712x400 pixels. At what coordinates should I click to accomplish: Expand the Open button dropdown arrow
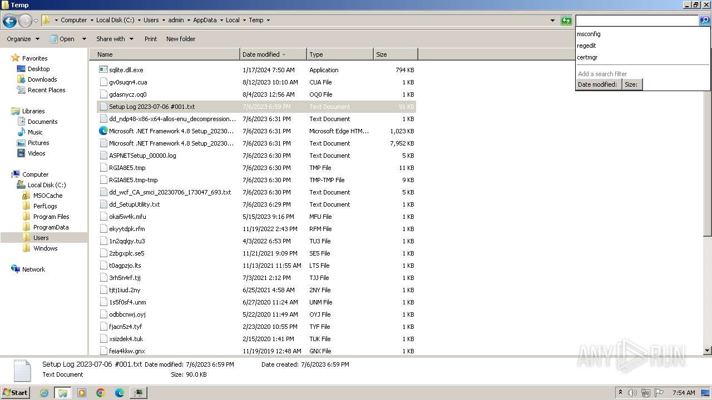tap(84, 39)
